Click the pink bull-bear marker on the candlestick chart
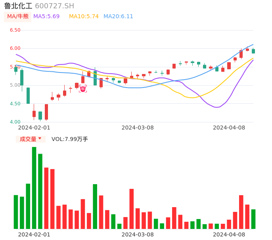 coord(82,89)
